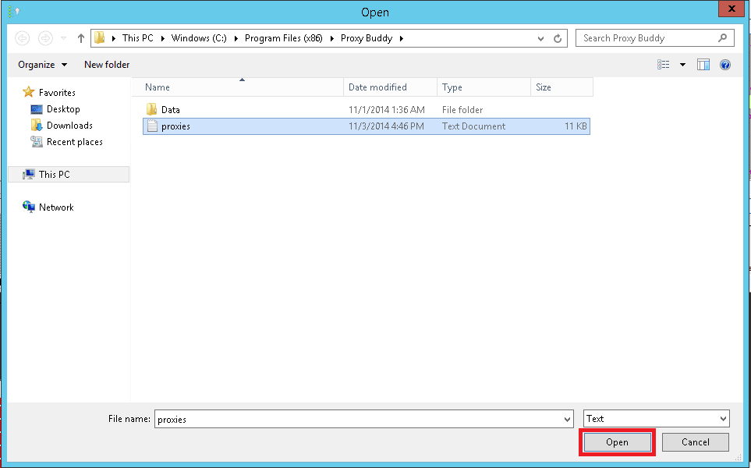Go up one folder level
Image resolution: width=751 pixels, height=468 pixels.
pos(81,38)
